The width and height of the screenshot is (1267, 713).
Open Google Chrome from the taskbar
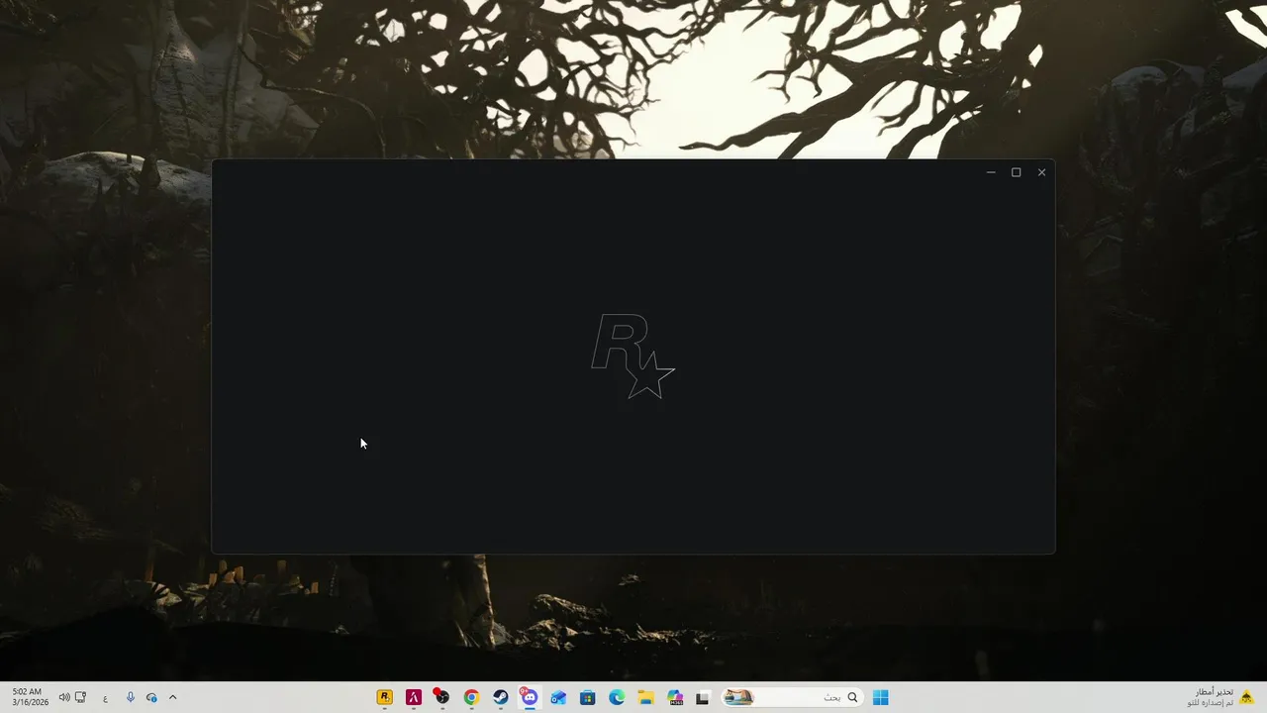[x=471, y=697]
